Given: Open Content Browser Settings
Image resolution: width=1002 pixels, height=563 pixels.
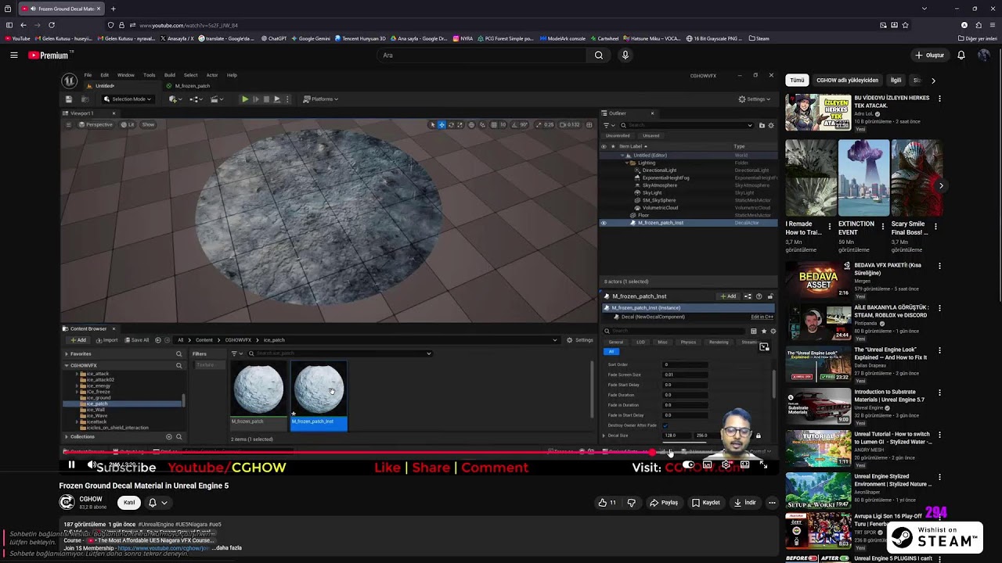Looking at the screenshot, I should [x=580, y=340].
